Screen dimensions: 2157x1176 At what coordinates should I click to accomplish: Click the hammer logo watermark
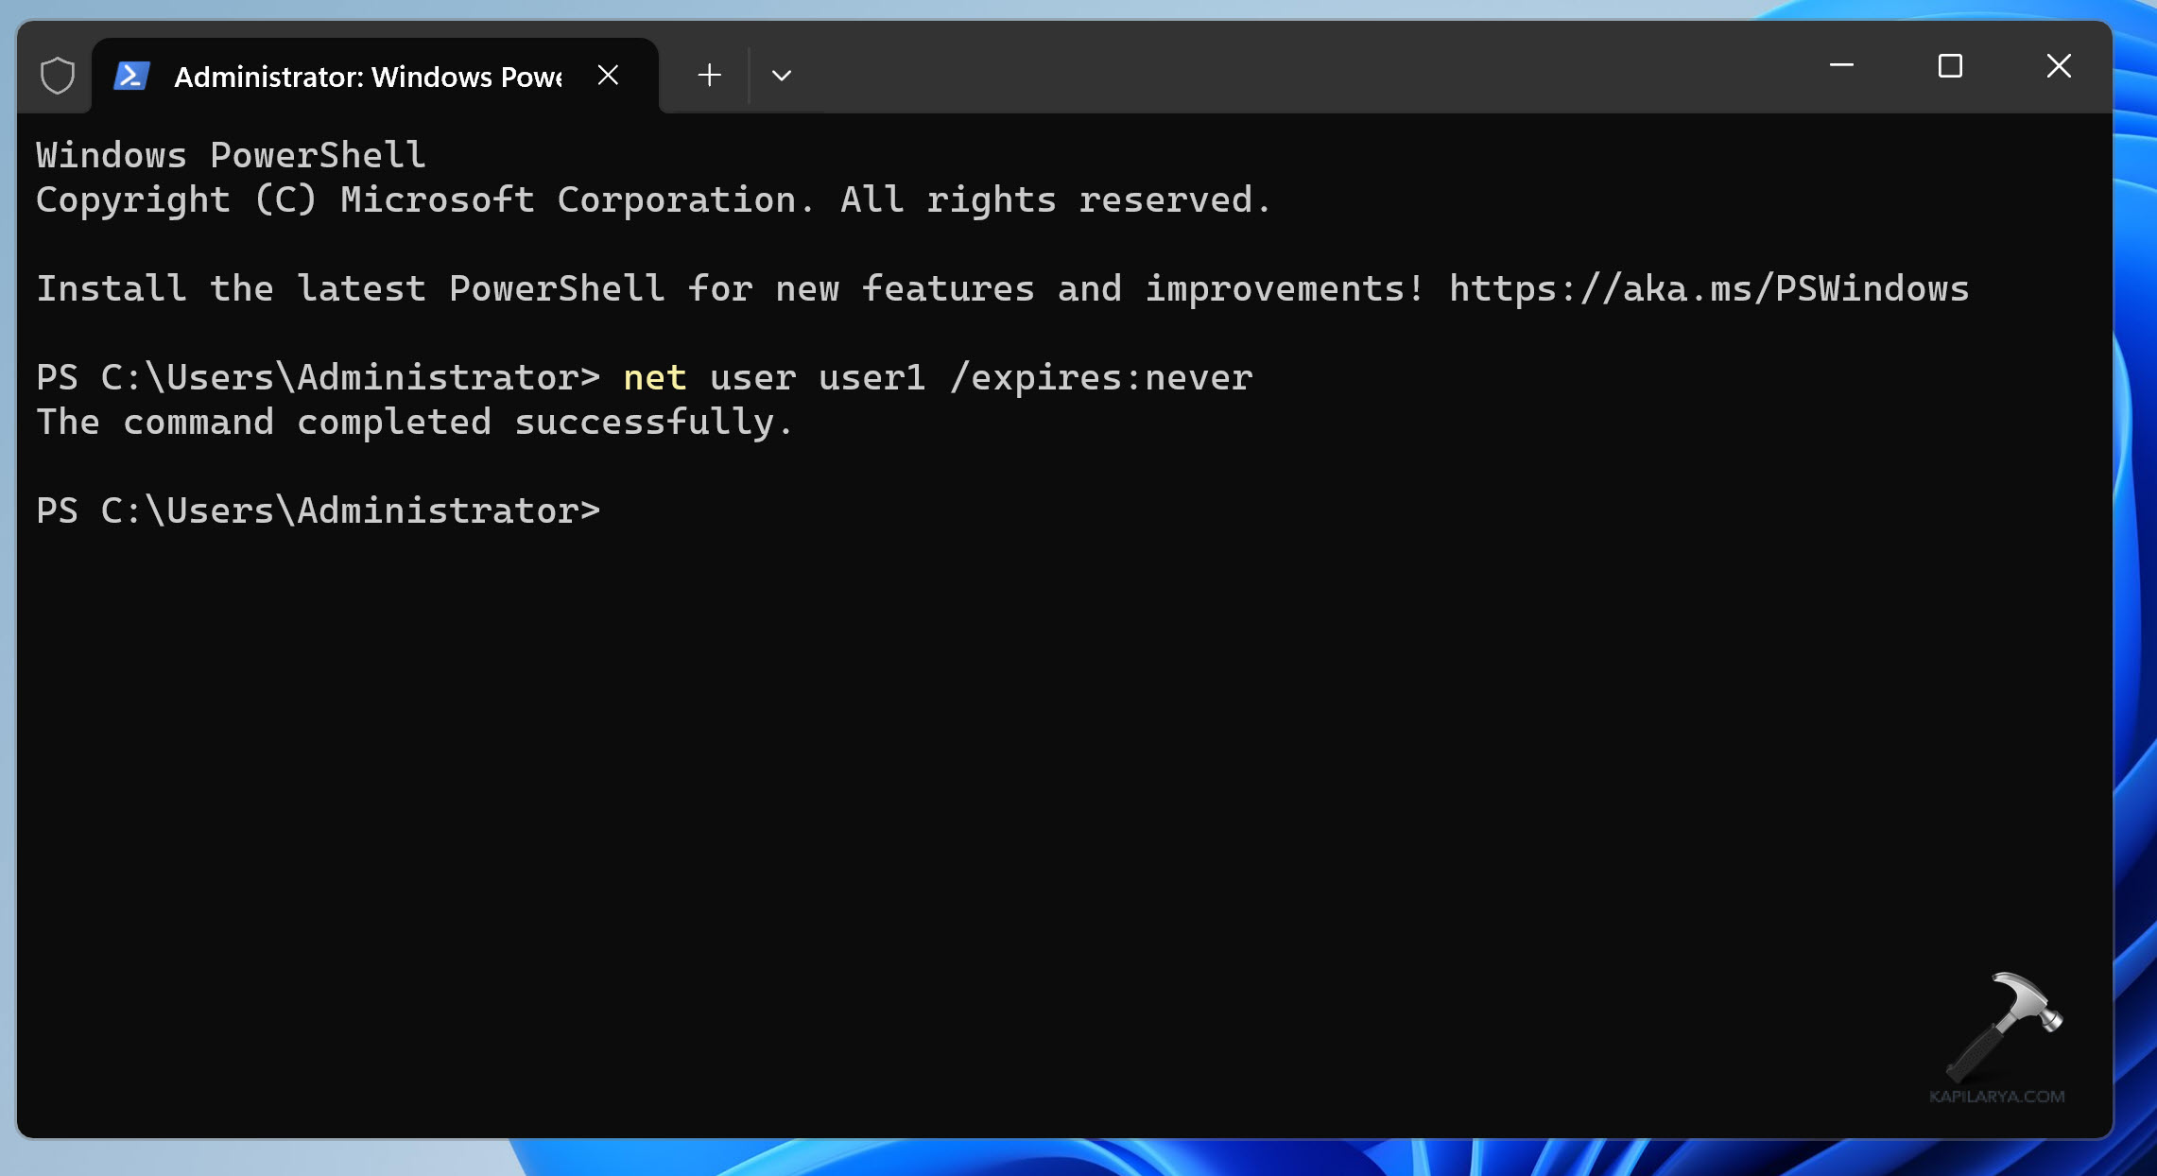coord(2004,1026)
